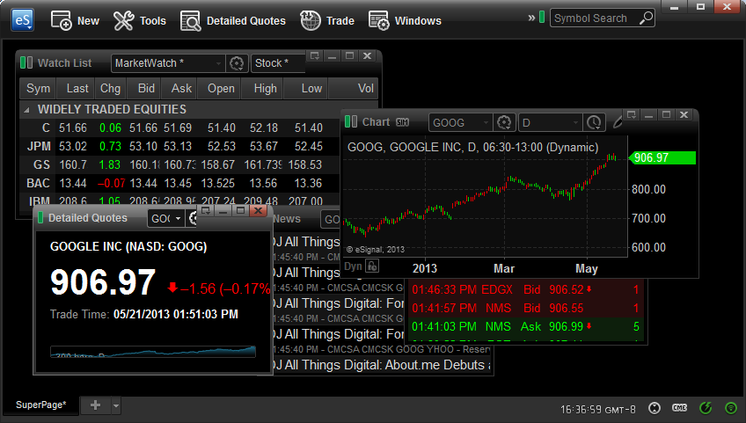
Task: Open the Watch List settings gear icon
Action: [x=237, y=62]
